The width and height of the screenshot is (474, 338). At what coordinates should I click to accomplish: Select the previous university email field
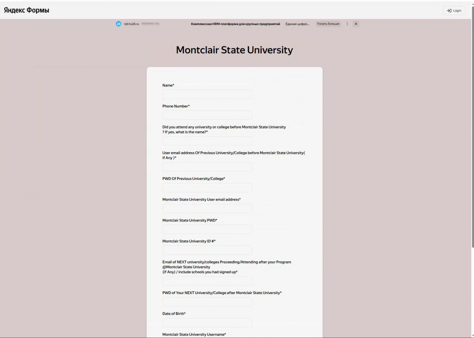[x=207, y=166]
